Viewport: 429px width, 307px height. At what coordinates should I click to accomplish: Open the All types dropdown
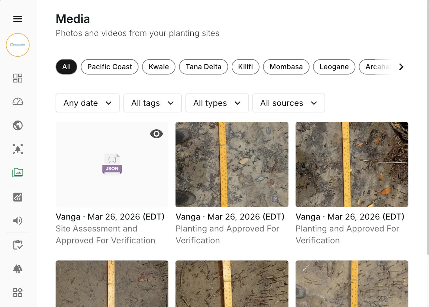[x=217, y=103]
